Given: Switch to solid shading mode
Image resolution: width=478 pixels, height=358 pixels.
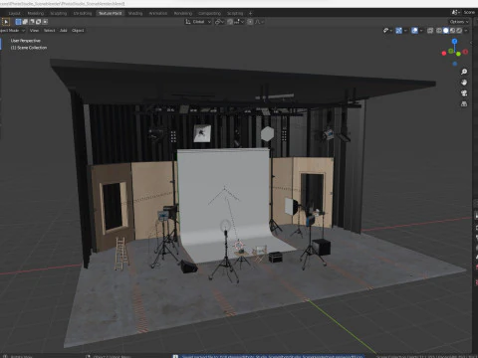Looking at the screenshot, I should [446, 31].
